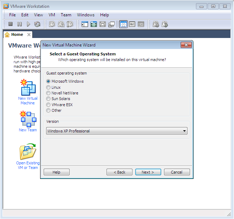The image size is (234, 219).
Task: Click the window resize grip corner
Action: pyautogui.click(x=229, y=214)
